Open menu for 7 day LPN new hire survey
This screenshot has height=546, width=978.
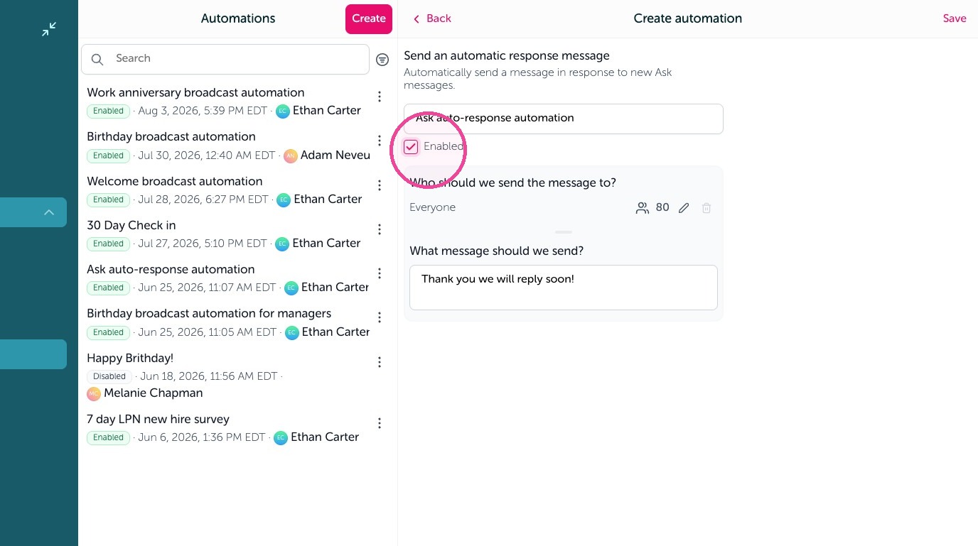380,423
